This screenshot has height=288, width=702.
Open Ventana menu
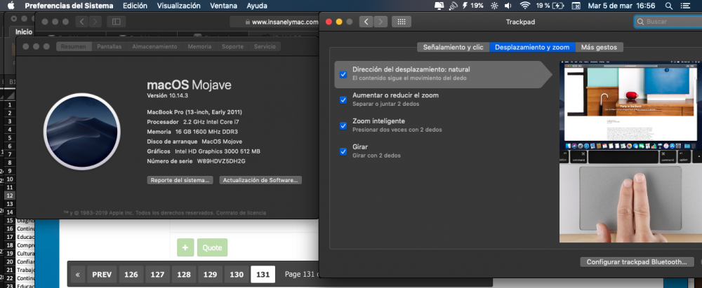click(x=222, y=6)
